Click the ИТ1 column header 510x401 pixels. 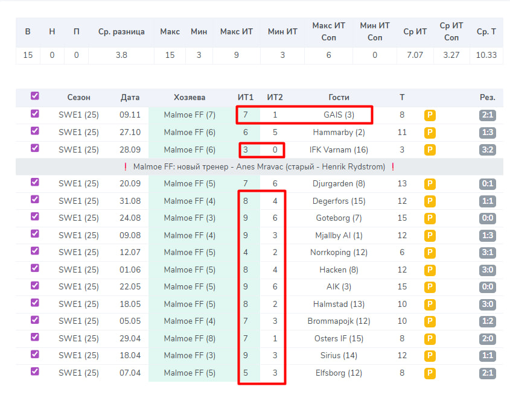click(246, 97)
